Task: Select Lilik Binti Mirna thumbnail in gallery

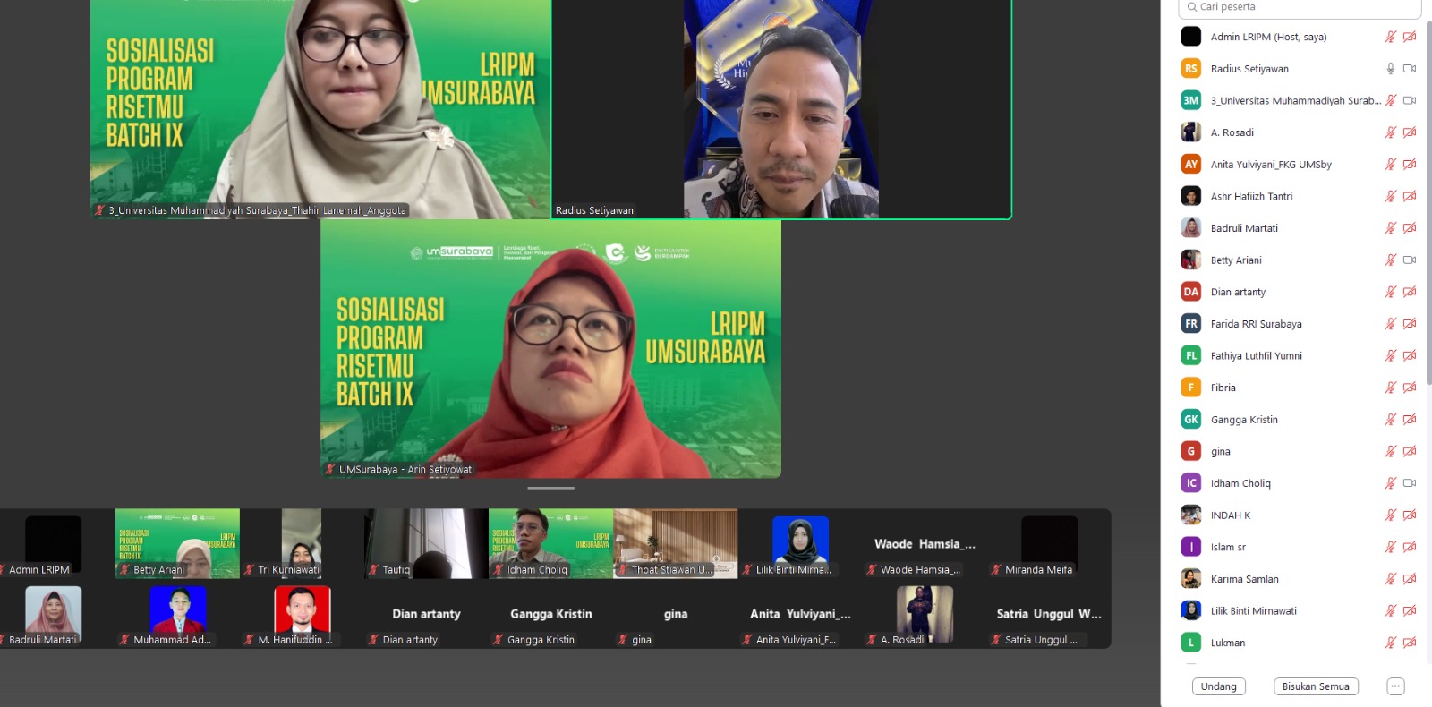Action: (800, 543)
